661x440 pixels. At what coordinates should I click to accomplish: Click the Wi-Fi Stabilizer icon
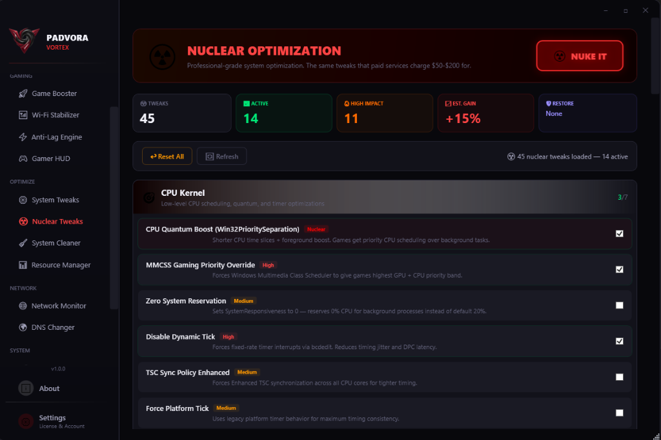click(x=23, y=115)
